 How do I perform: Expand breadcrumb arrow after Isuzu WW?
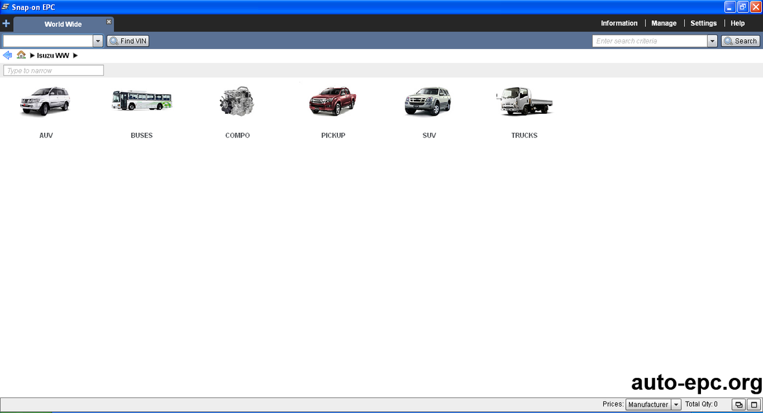76,55
